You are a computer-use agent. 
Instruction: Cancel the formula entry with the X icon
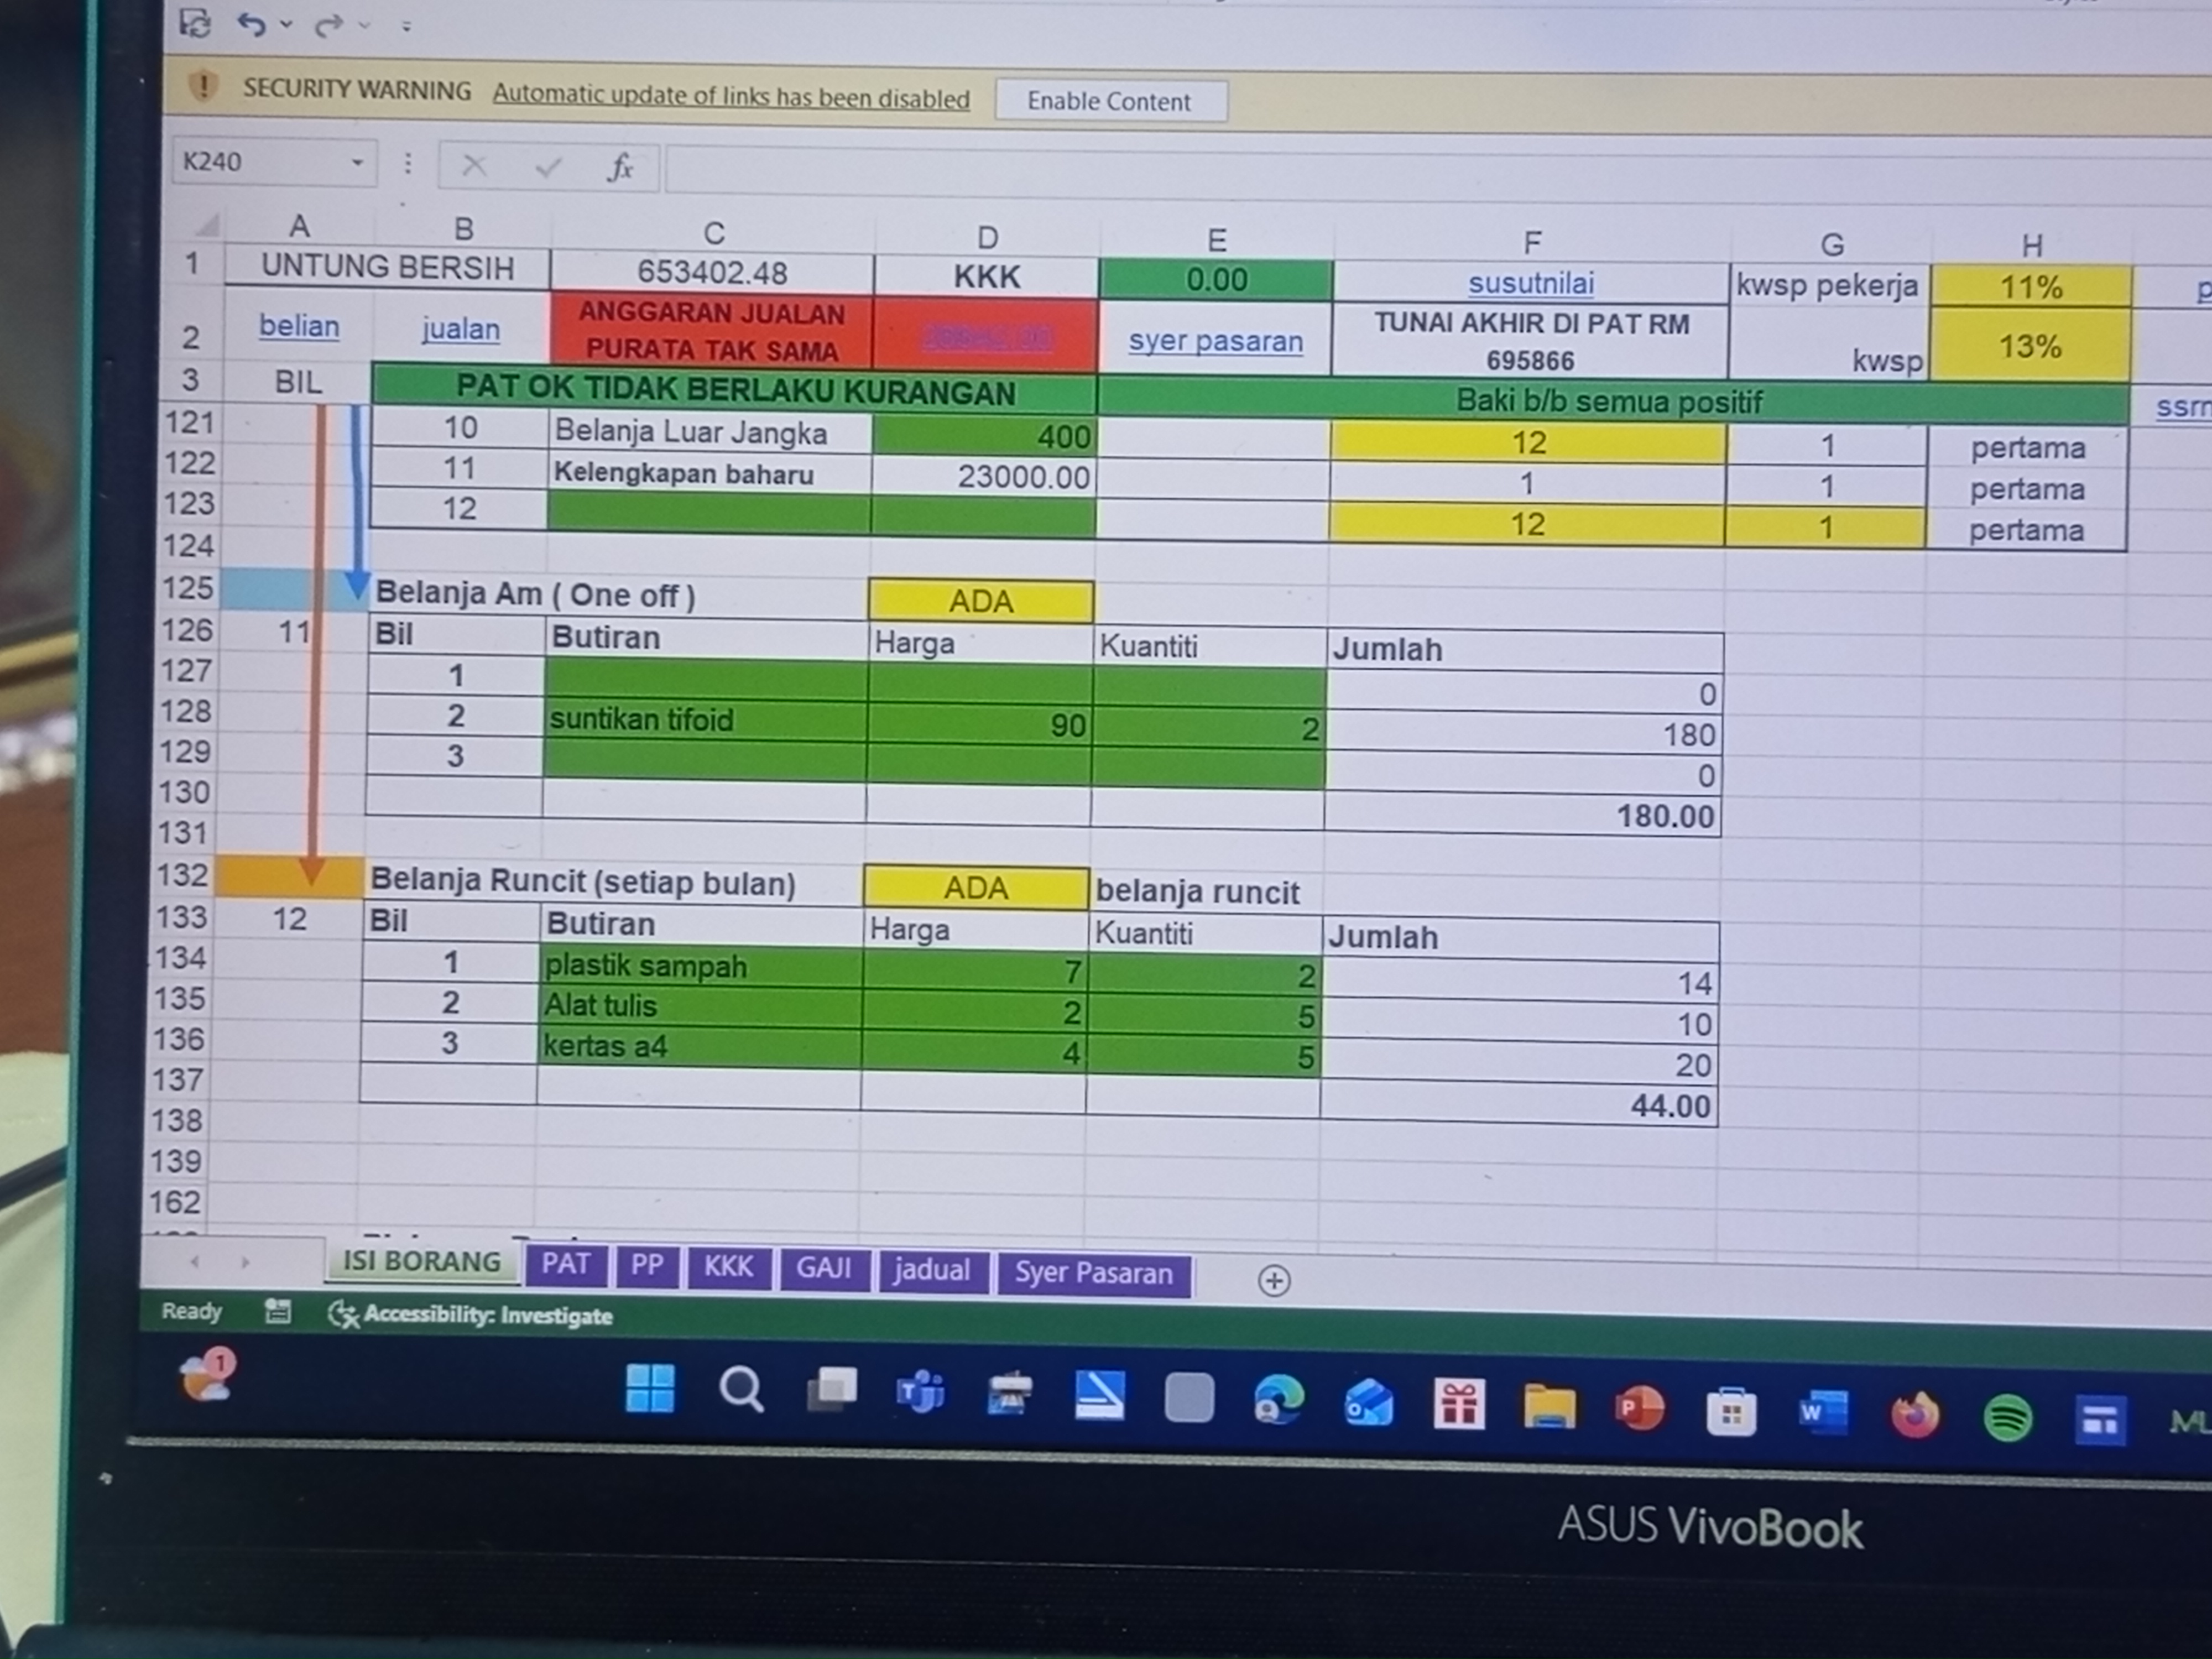474,165
